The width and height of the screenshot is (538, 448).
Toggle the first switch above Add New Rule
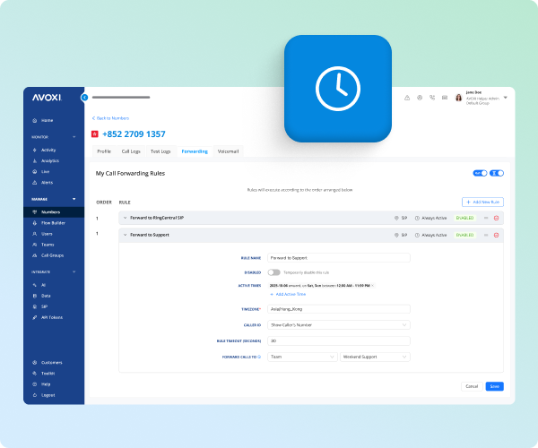click(478, 173)
